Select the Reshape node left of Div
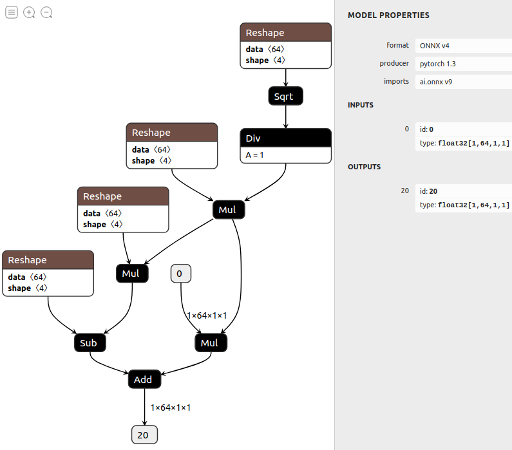The width and height of the screenshot is (512, 450). click(x=172, y=146)
